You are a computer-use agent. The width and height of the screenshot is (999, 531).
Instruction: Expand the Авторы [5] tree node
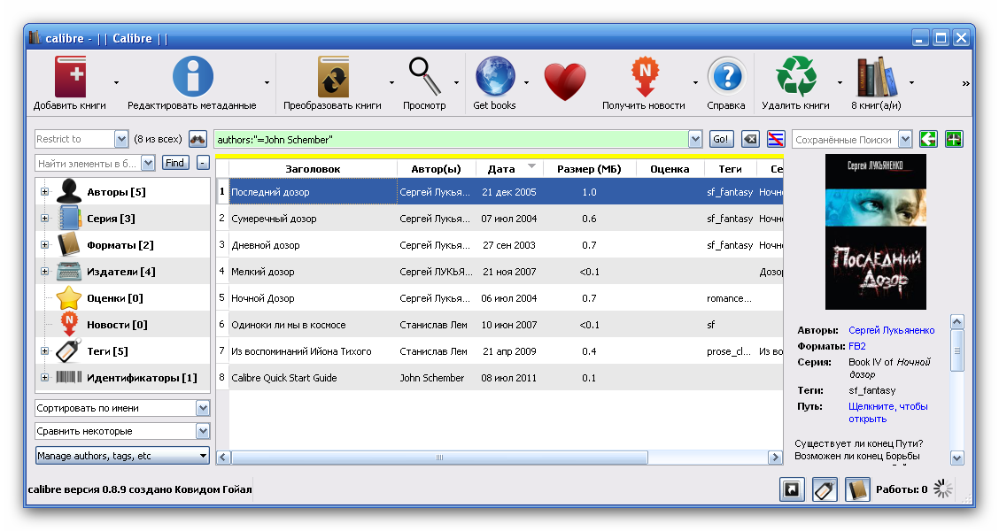coord(44,192)
